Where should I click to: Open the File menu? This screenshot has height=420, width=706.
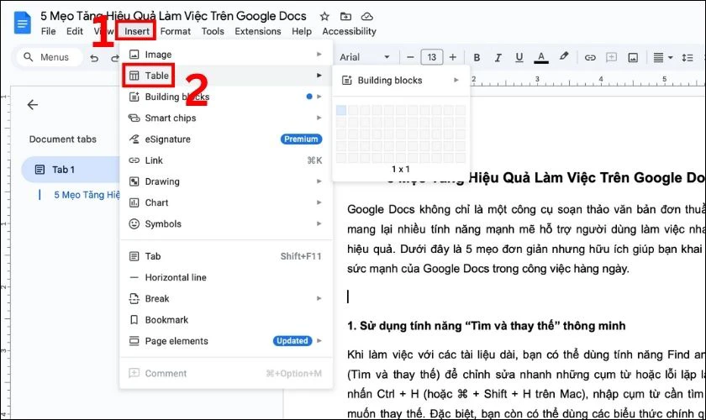click(x=48, y=31)
